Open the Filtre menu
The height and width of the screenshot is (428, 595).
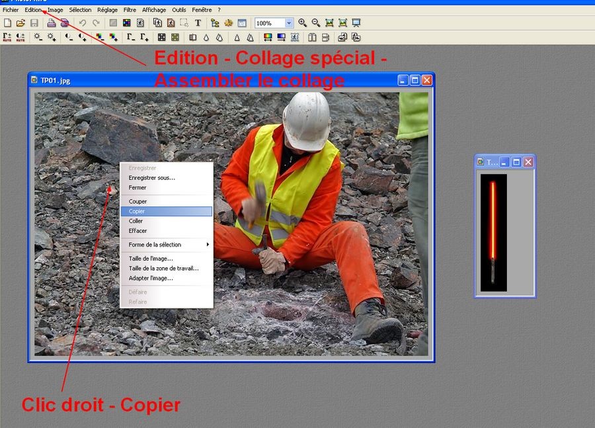(x=130, y=10)
